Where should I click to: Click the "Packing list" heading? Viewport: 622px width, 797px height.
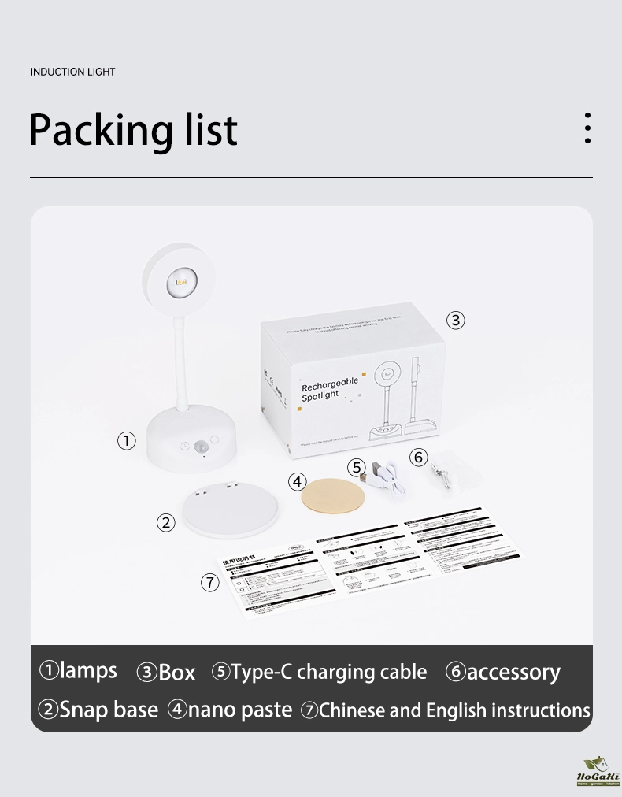pyautogui.click(x=133, y=131)
